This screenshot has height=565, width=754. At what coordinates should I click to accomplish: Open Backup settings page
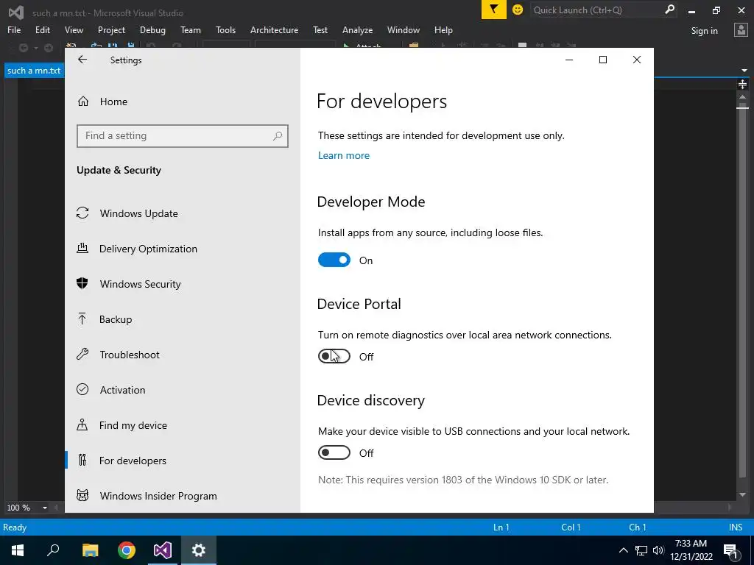pos(116,319)
